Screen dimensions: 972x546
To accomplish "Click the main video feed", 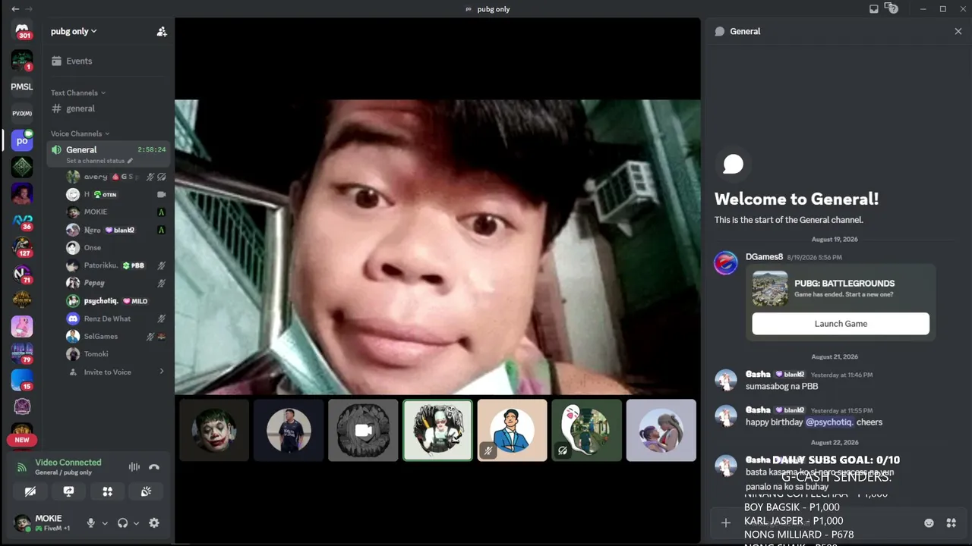I will pos(437,247).
